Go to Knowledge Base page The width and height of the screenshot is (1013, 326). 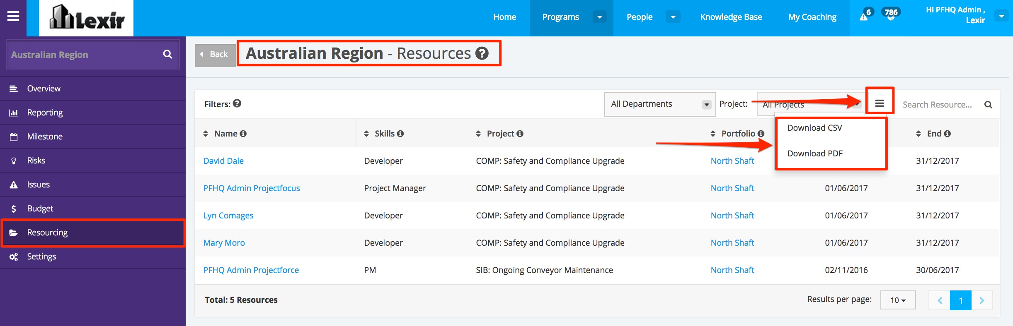(731, 17)
